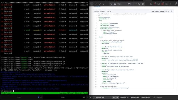Screen dimensions: 178x100
Task: Select the unreachable=0 value in terminal recap
Action: click(x=50, y=30)
